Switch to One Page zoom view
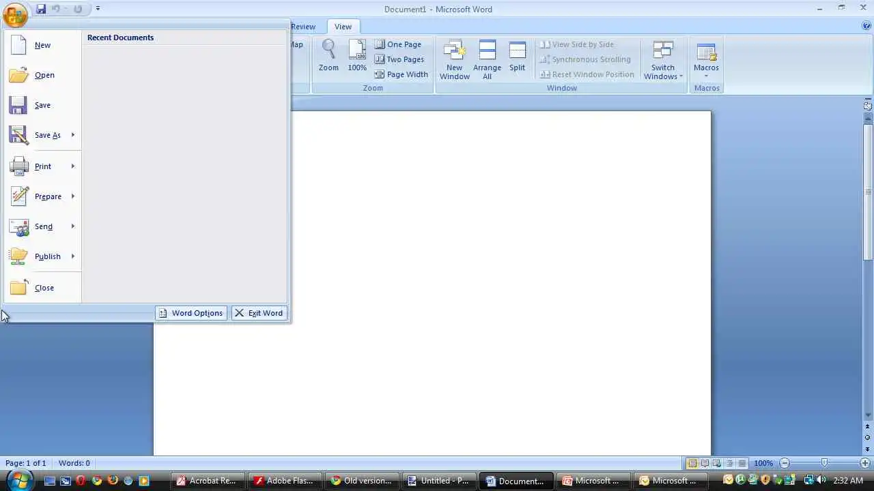The width and height of the screenshot is (874, 491). pyautogui.click(x=398, y=44)
